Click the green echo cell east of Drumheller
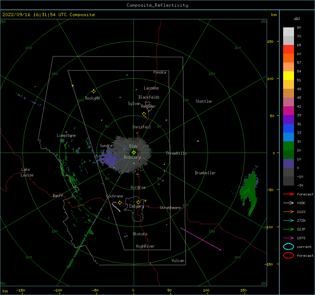The height and width of the screenshot is (295, 315). coord(249,192)
